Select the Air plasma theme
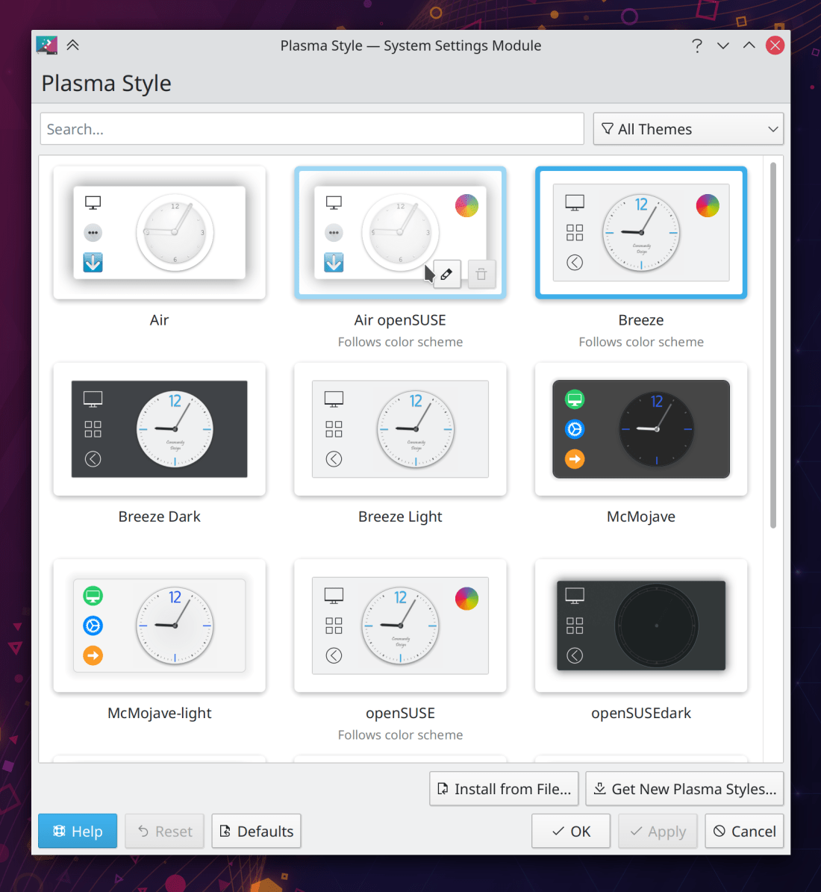The image size is (821, 892). tap(160, 233)
